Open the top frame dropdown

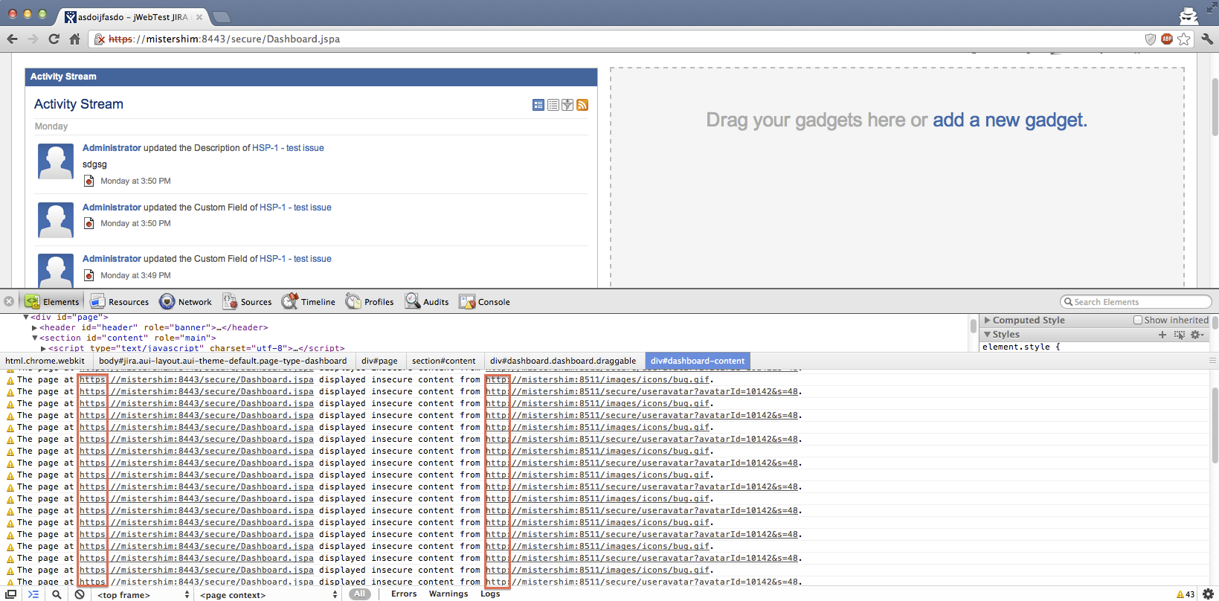click(144, 595)
